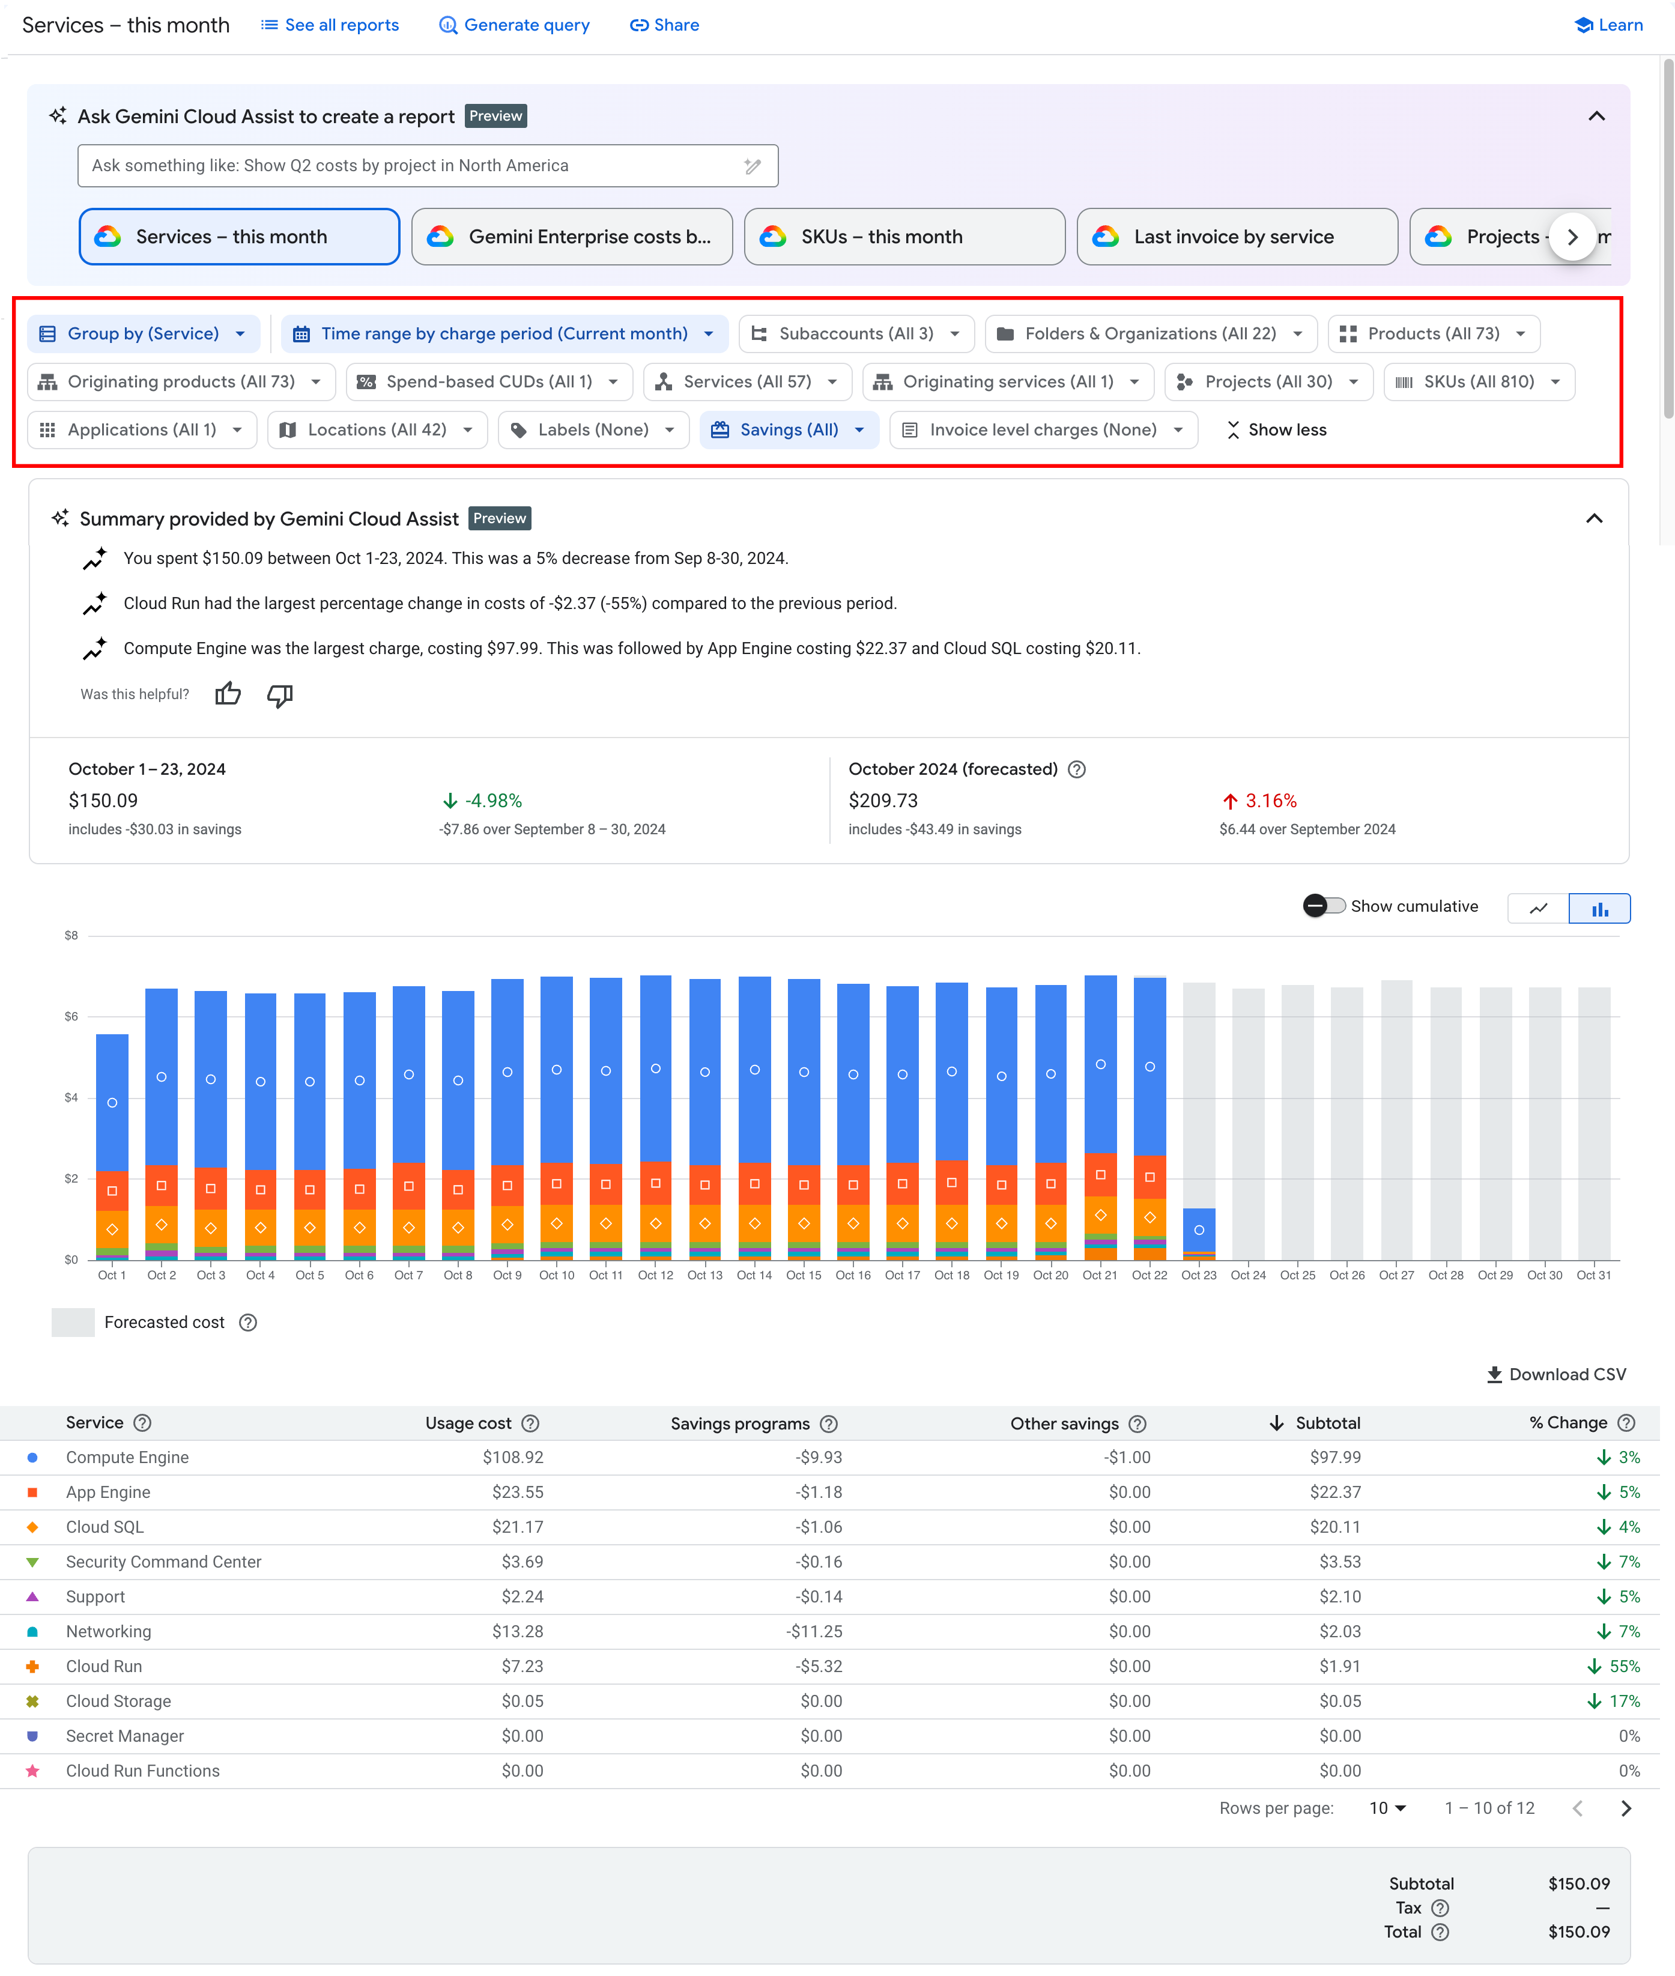Screen dimensions: 1675x1976
Task: Click the Show less collapse icon
Action: click(1232, 430)
